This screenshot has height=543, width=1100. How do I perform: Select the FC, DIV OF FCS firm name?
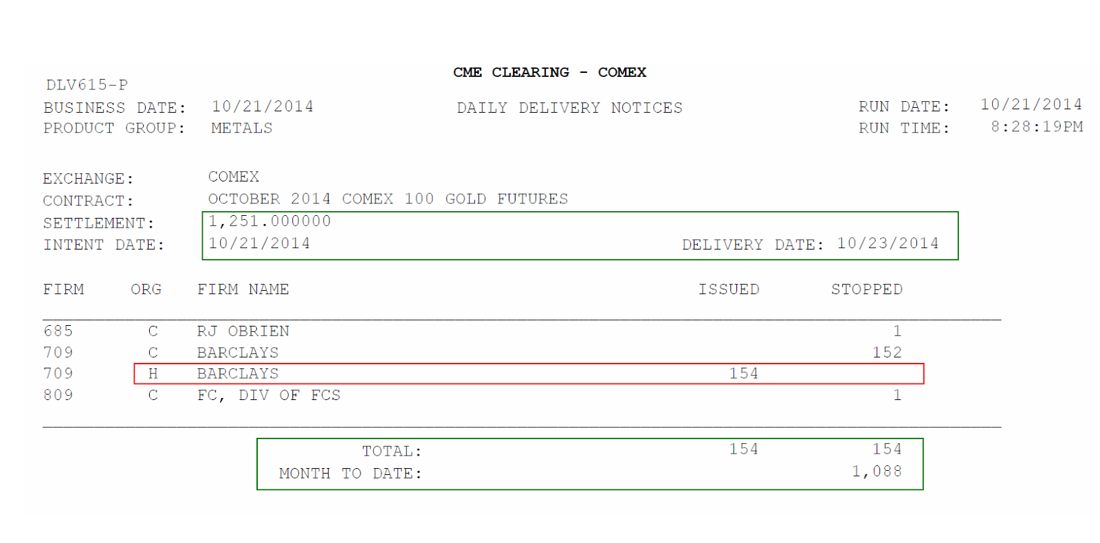(x=268, y=395)
